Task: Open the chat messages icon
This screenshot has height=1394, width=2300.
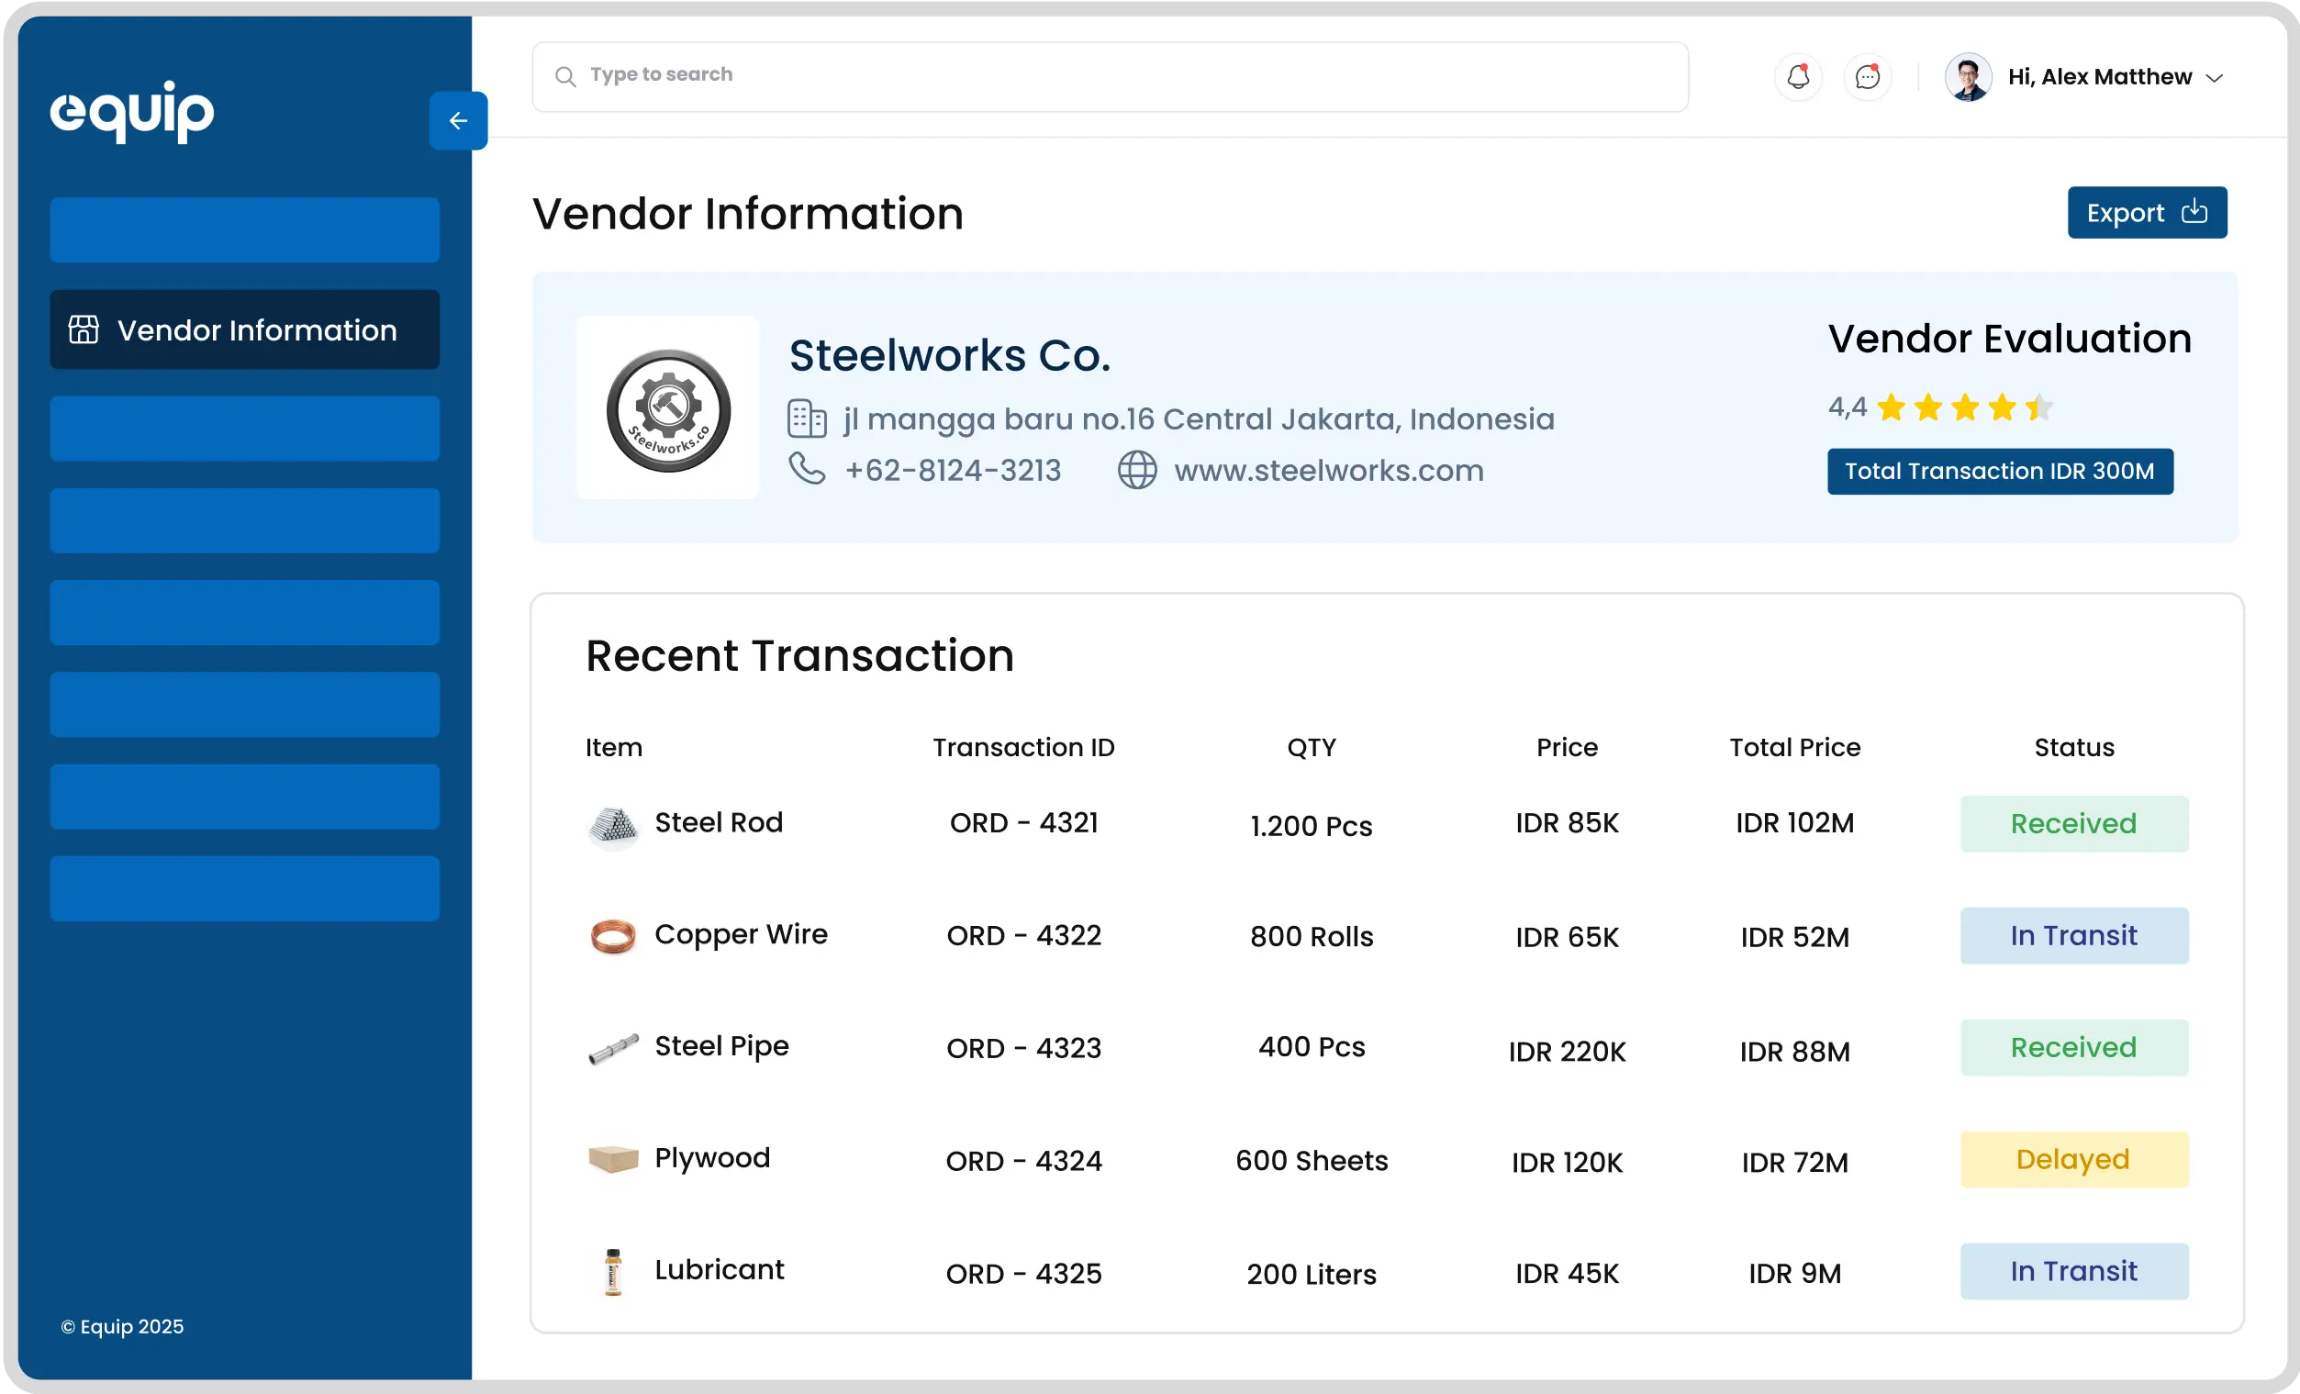Action: tap(1867, 76)
